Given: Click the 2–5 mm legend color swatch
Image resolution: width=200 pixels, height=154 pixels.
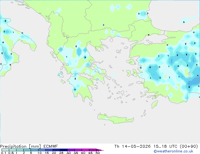Looking at the screenshot, I should [x=27, y=150].
